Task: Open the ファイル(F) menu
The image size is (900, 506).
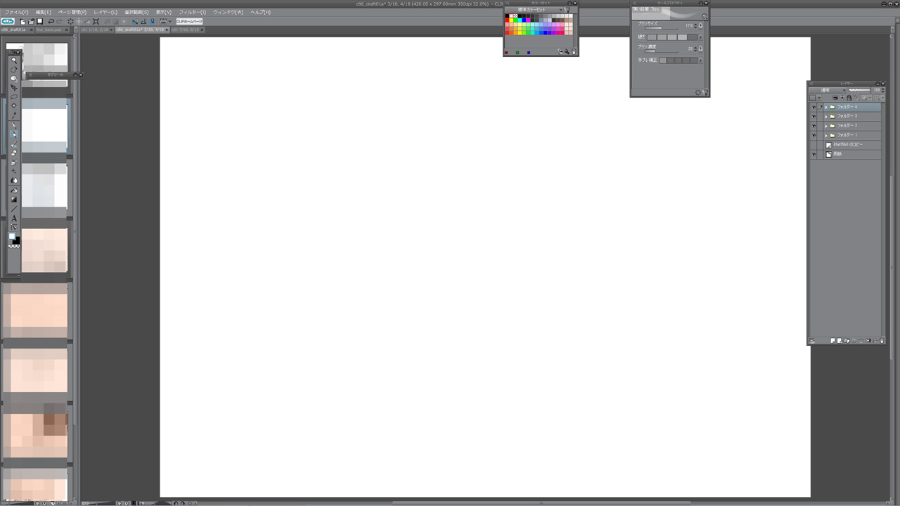Action: [17, 12]
